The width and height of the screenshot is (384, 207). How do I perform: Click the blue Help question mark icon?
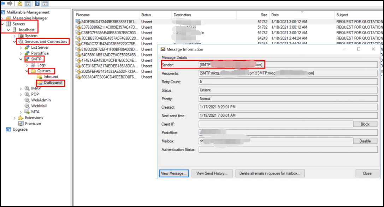(x=37, y=4)
